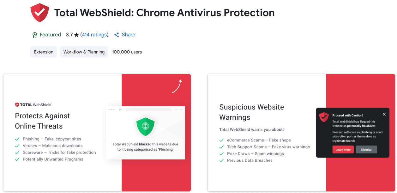
Task: Select the Extension category chip
Action: [44, 52]
